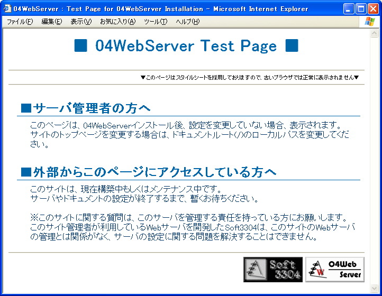
Task: Click the line starting の管理とは関係がなく
Action: [x=174, y=236]
